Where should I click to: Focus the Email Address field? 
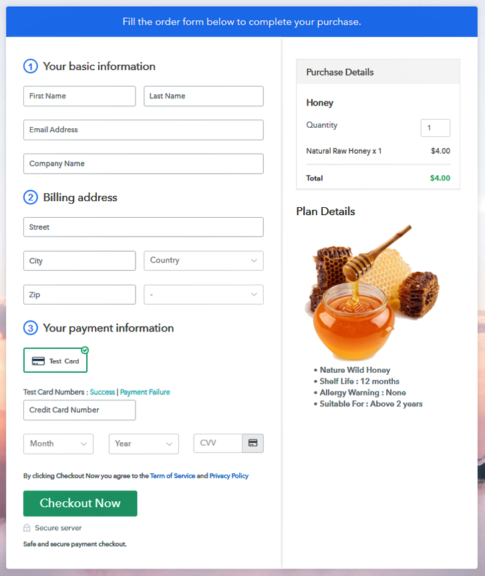[143, 130]
